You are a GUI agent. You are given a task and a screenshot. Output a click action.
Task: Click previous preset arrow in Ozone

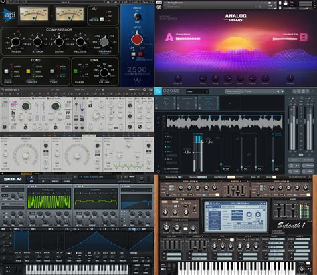pos(278,91)
